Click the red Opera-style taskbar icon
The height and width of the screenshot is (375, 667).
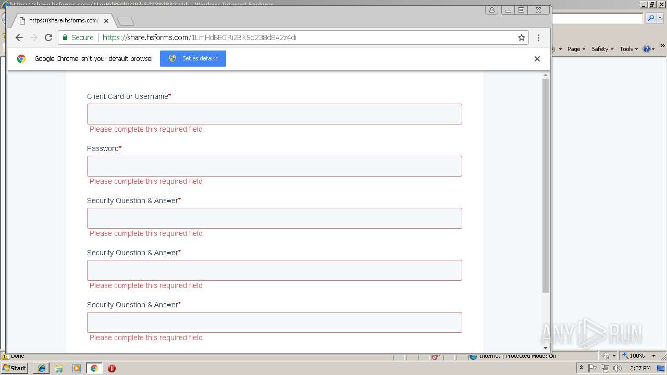pyautogui.click(x=112, y=368)
